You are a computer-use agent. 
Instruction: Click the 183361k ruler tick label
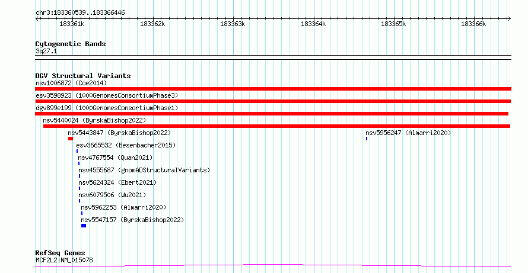pyautogui.click(x=72, y=24)
